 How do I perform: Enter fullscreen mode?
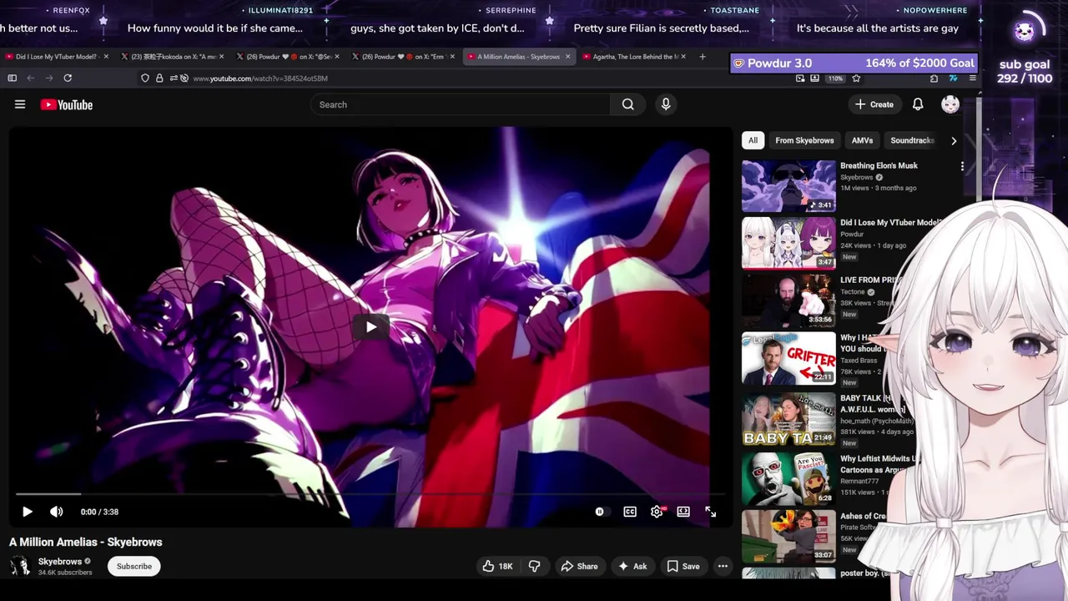click(710, 512)
